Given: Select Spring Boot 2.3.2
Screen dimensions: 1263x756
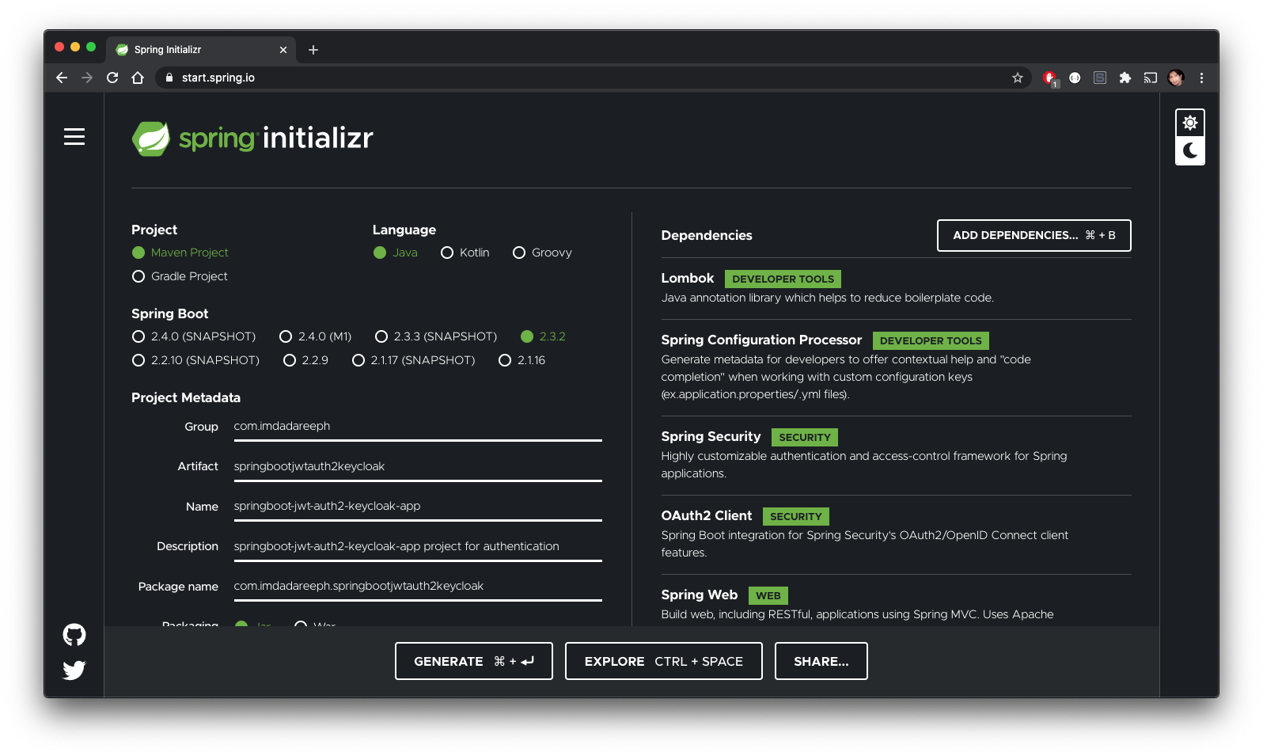Looking at the screenshot, I should [x=543, y=336].
